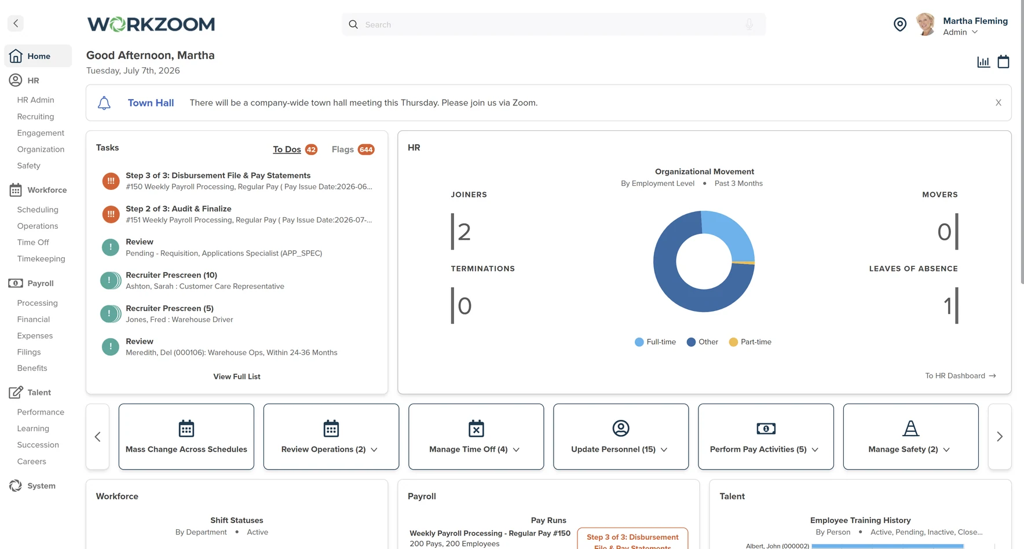Click Manage Safety cone icon

[x=911, y=429]
